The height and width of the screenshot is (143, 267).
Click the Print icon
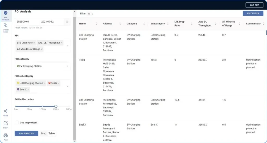click(x=5, y=136)
